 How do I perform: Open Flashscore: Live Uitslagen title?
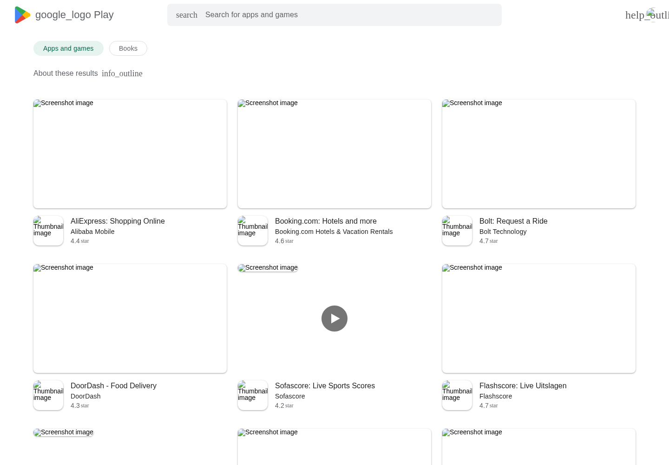pos(523,386)
